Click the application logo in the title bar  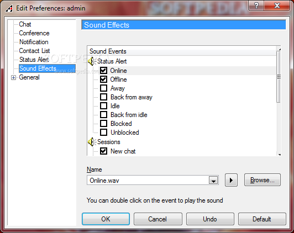coord(9,8)
